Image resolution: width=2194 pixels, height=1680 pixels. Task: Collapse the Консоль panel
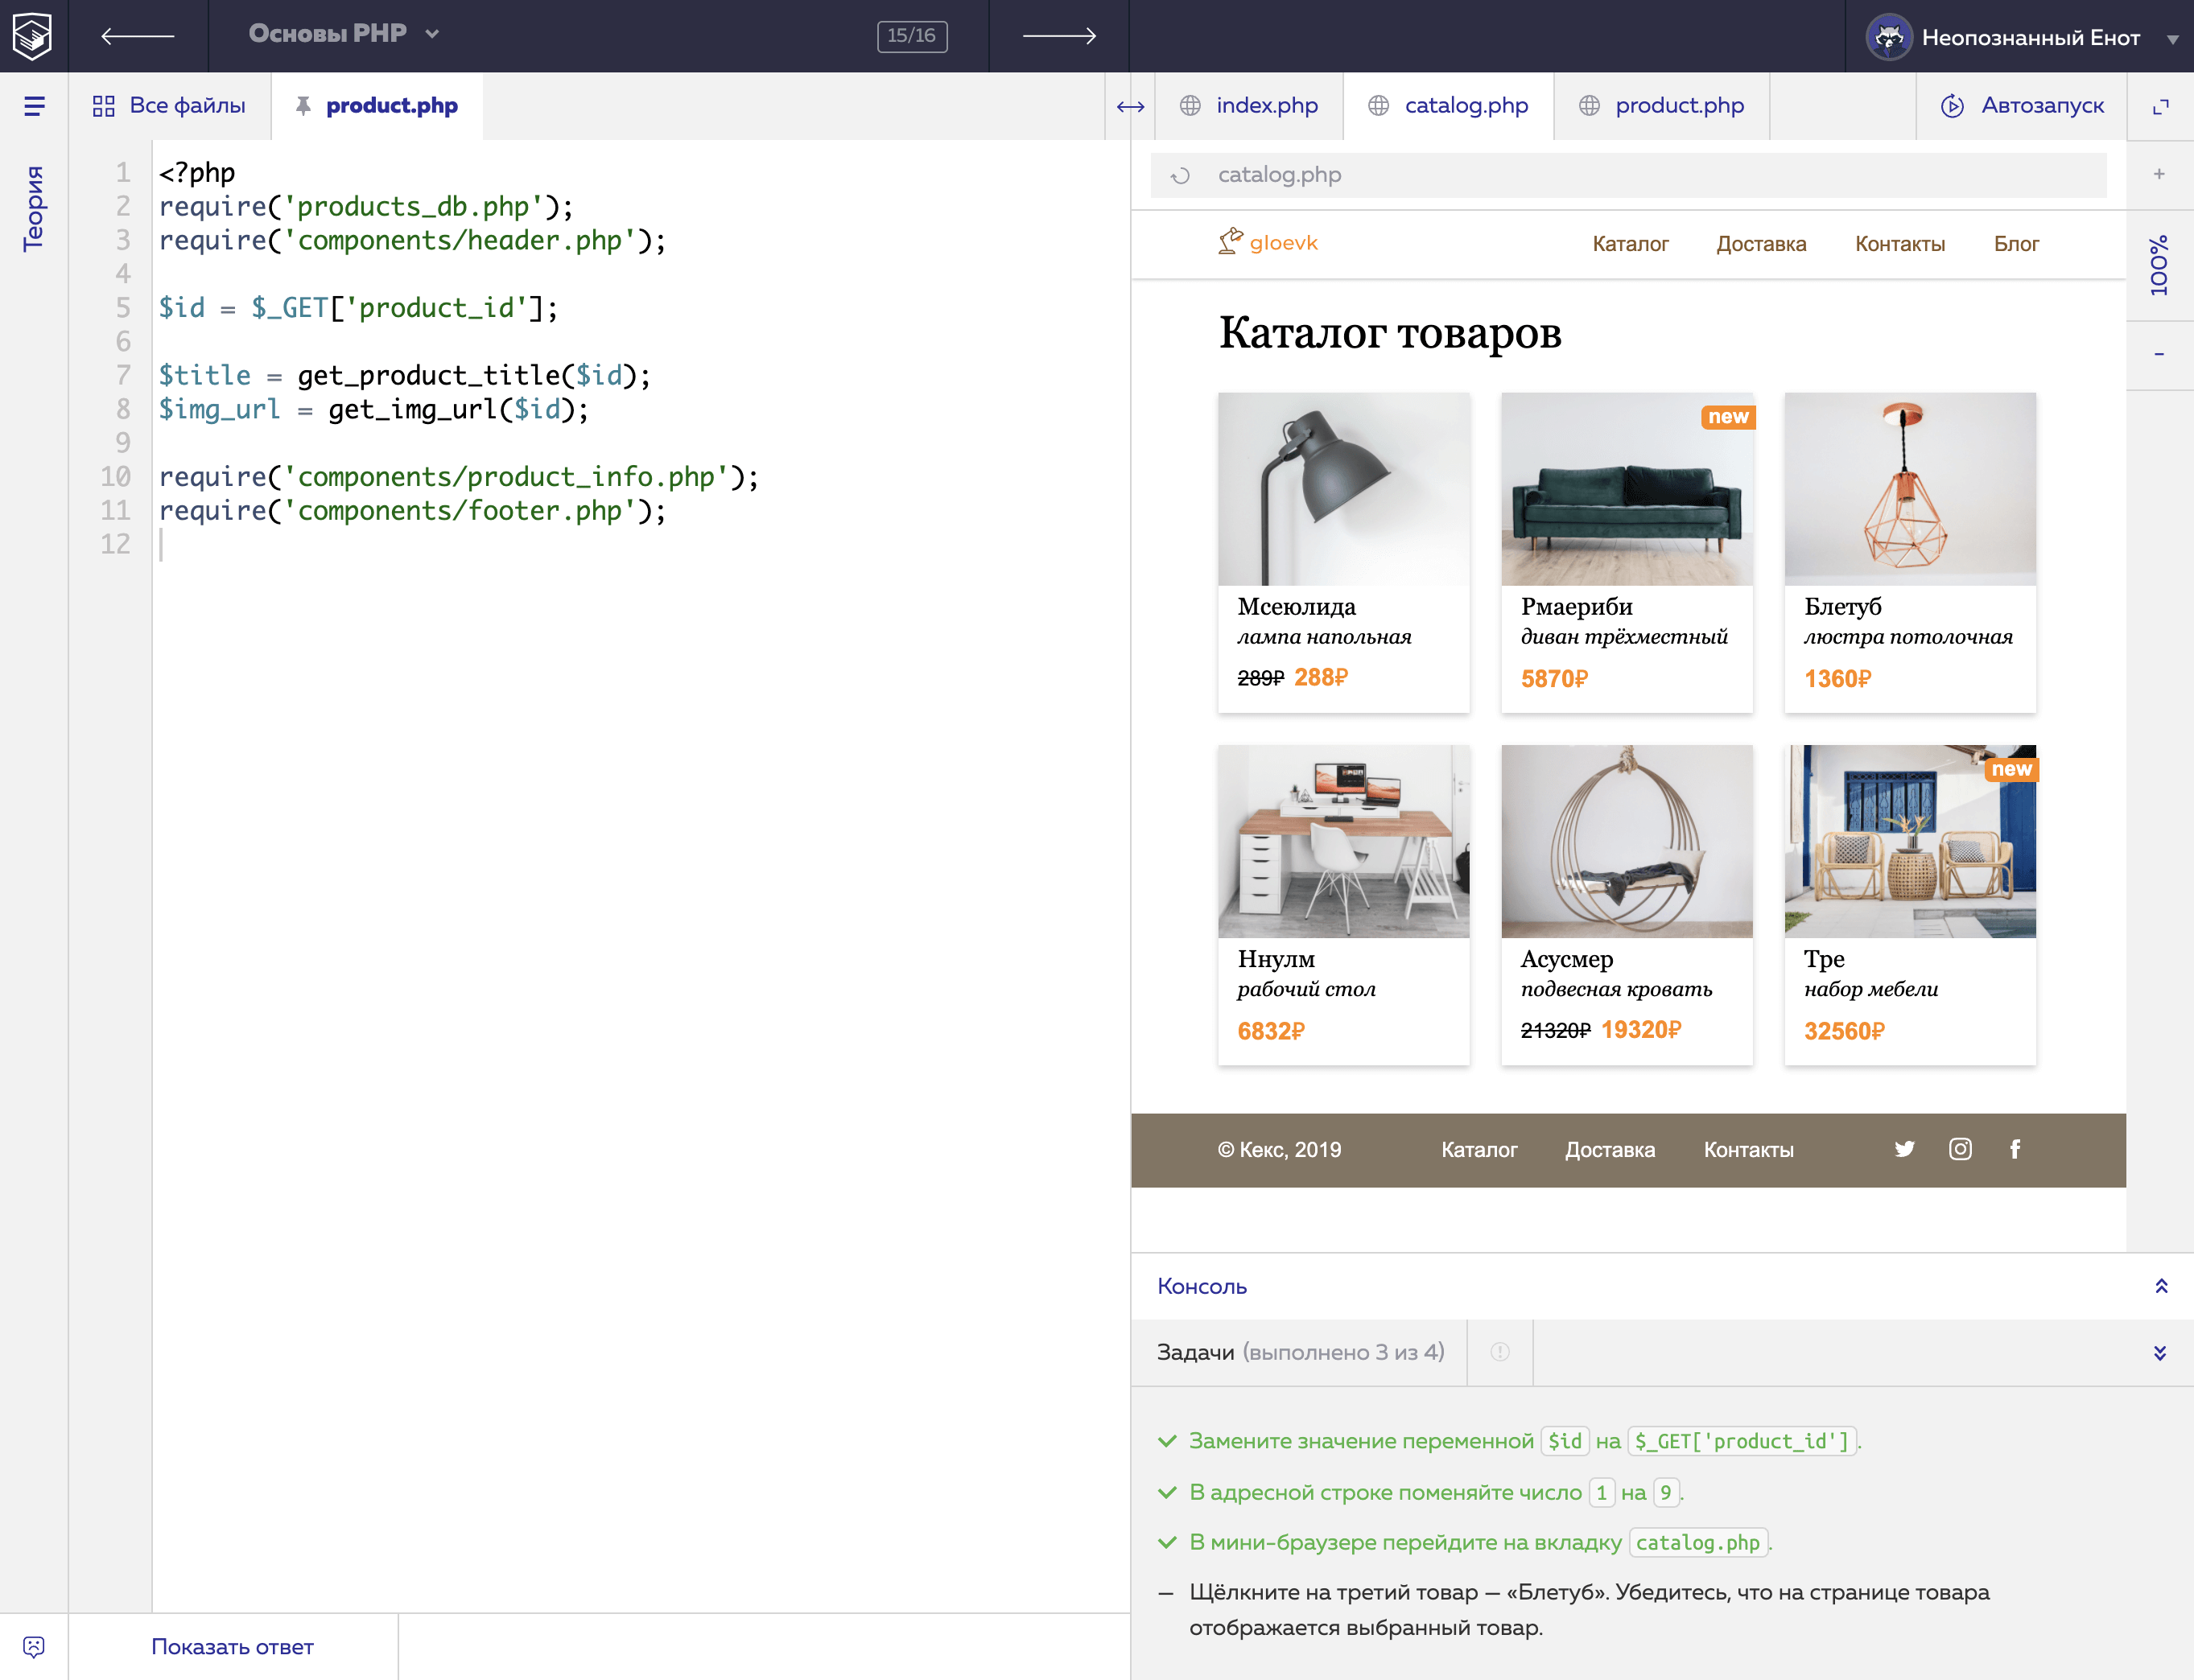(x=2161, y=1286)
